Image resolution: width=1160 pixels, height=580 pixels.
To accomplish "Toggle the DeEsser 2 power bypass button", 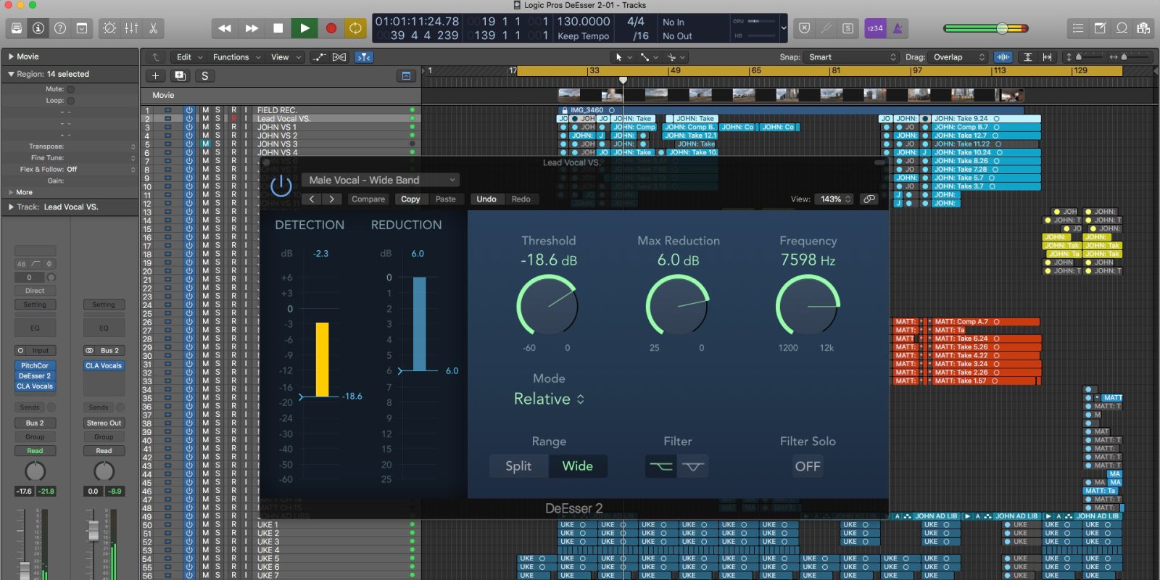I will (281, 186).
